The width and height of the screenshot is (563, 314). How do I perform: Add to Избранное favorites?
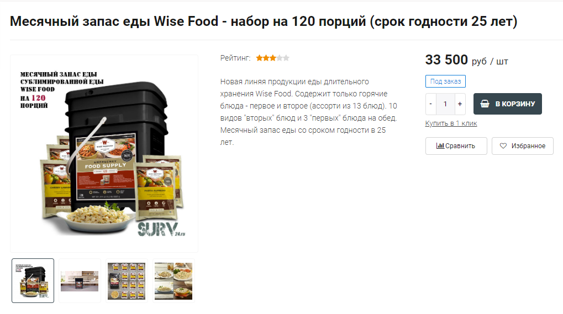pyautogui.click(x=523, y=146)
